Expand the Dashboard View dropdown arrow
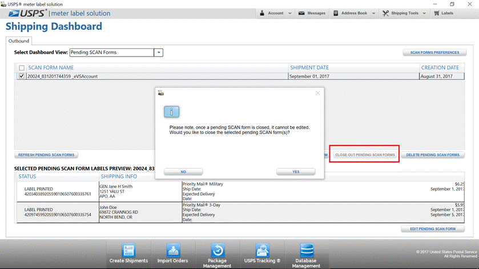The width and height of the screenshot is (479, 269). click(x=159, y=52)
